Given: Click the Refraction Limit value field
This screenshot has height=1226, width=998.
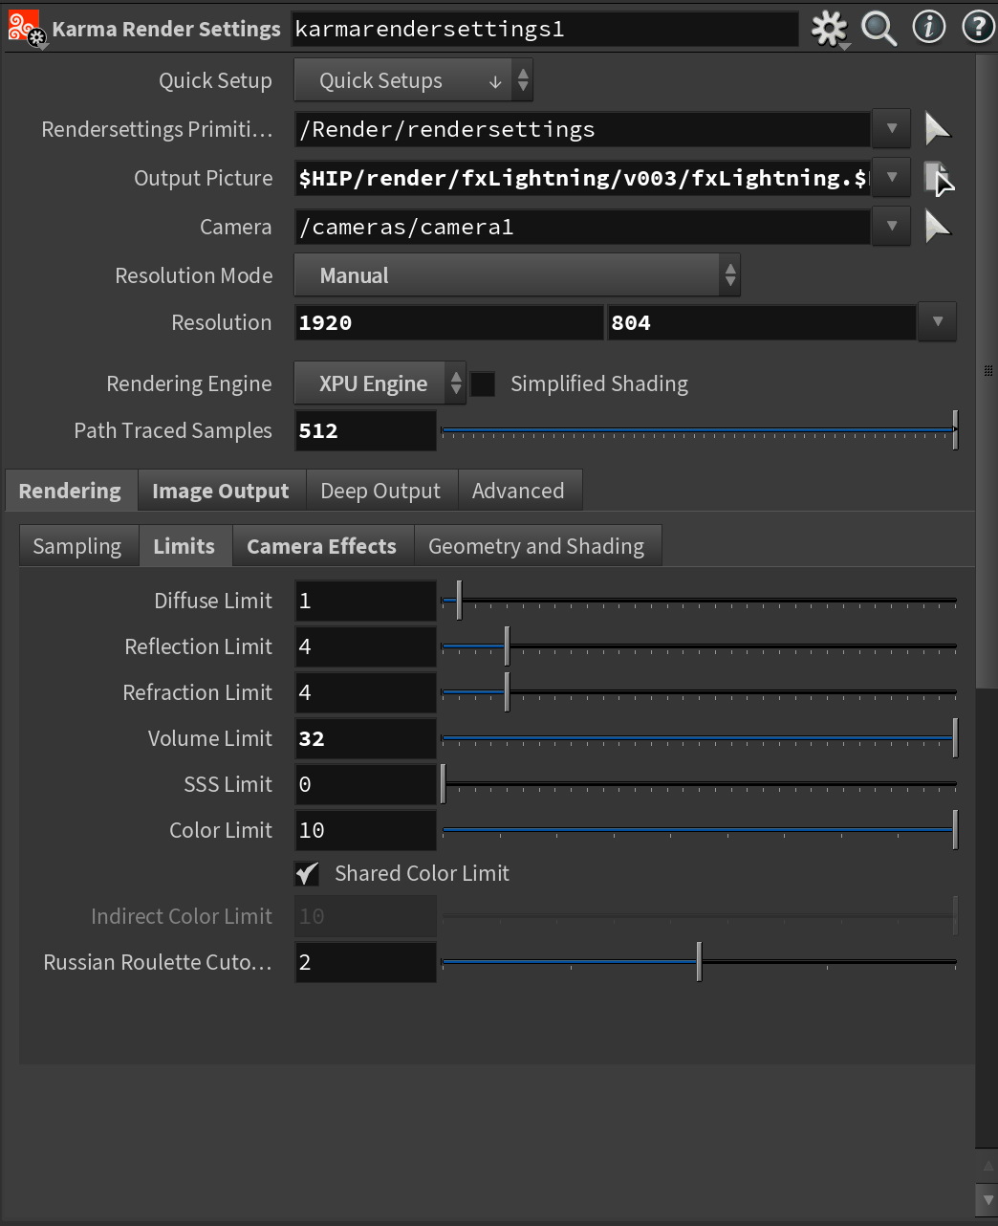Looking at the screenshot, I should [365, 692].
